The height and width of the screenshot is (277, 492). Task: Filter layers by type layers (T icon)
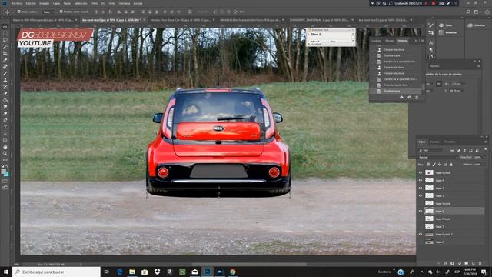point(464,151)
